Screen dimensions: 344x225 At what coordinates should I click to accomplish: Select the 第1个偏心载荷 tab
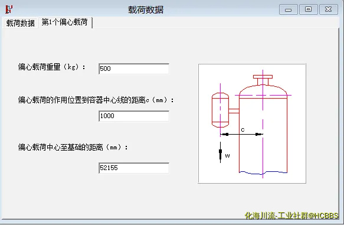(x=65, y=22)
